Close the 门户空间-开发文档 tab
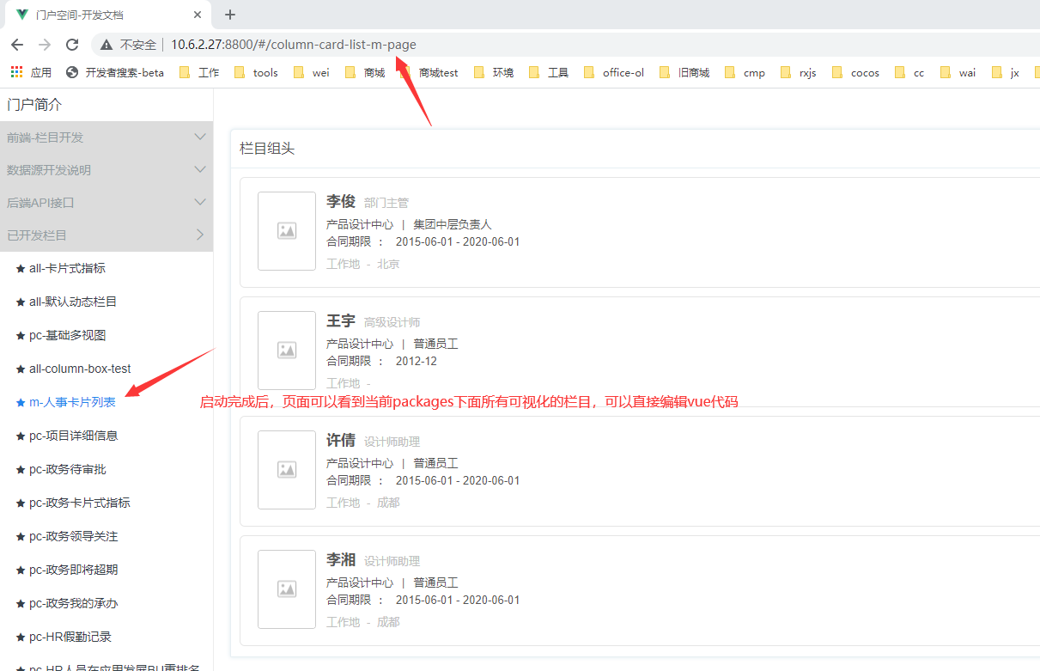 (x=198, y=15)
